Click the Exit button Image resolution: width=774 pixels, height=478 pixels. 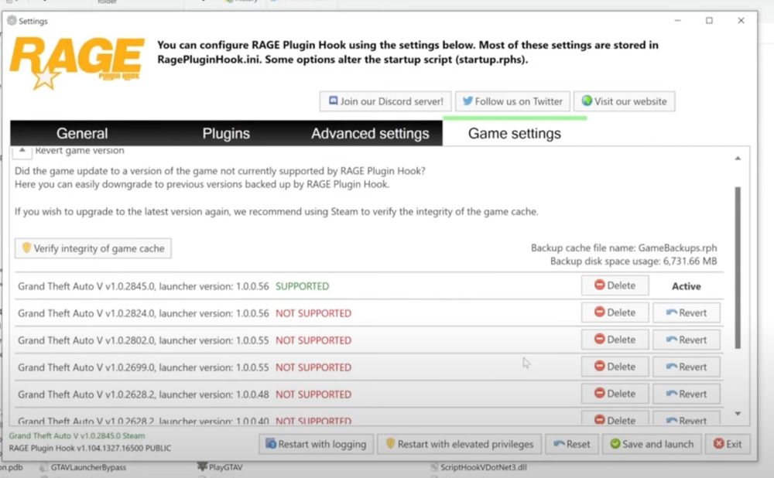[x=728, y=444]
